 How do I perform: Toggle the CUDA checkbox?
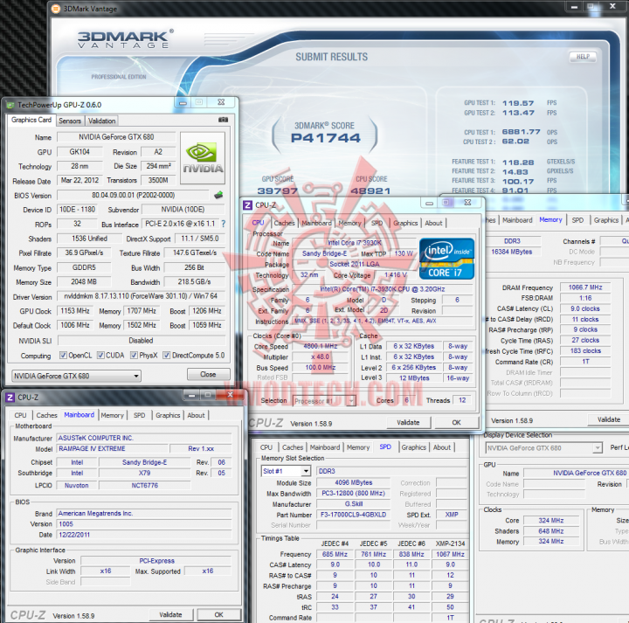pyautogui.click(x=100, y=356)
